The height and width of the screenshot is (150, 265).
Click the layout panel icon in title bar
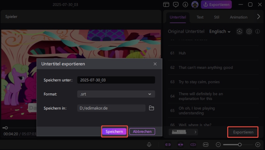(x=166, y=5)
